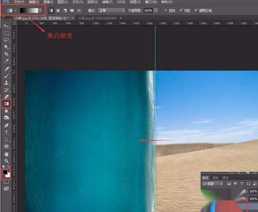Select the Lasso tool
Image resolution: width=258 pixels, height=212 pixels.
[x=6, y=40]
